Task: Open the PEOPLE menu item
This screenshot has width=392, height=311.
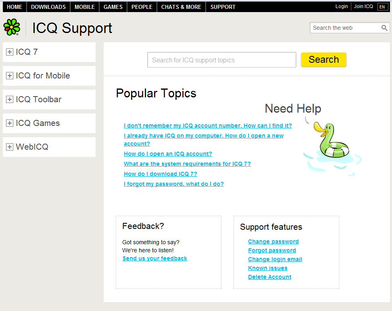Action: click(x=142, y=7)
